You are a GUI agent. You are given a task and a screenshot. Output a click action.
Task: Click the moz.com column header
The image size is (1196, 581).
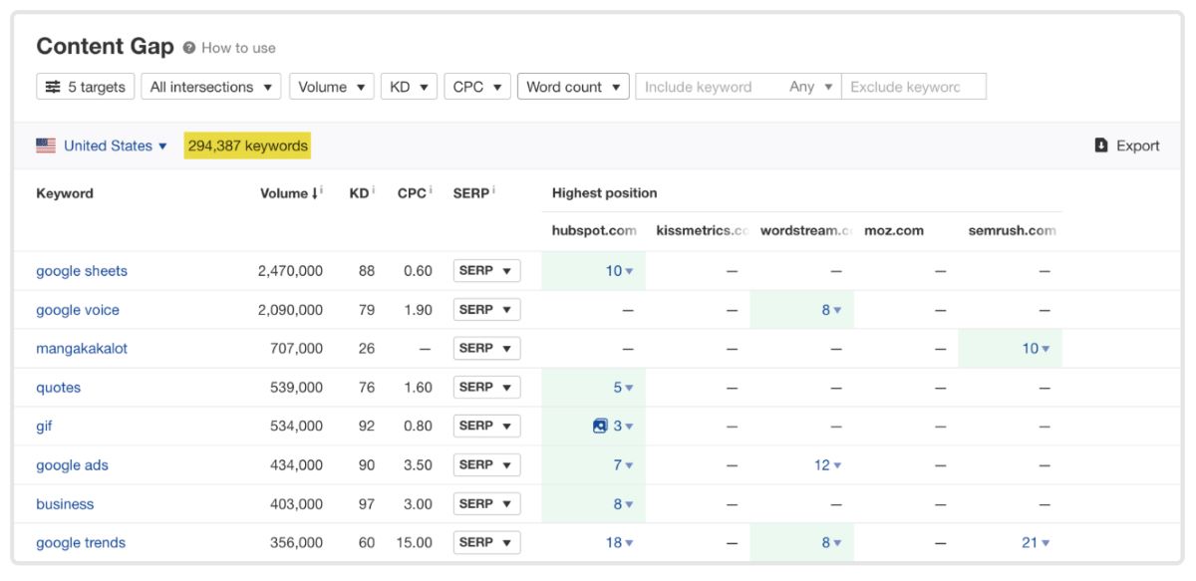tap(894, 231)
